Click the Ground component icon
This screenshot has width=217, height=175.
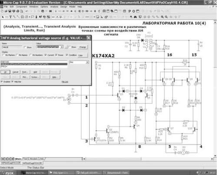tap(56, 11)
